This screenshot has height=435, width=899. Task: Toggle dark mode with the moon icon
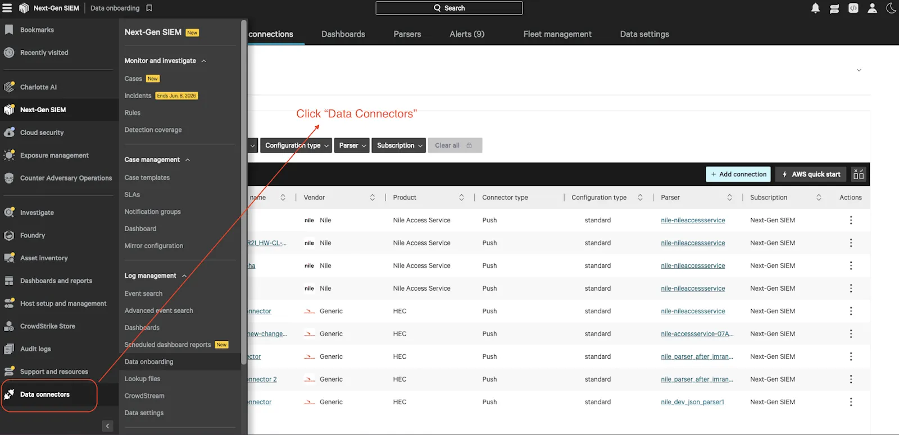891,8
